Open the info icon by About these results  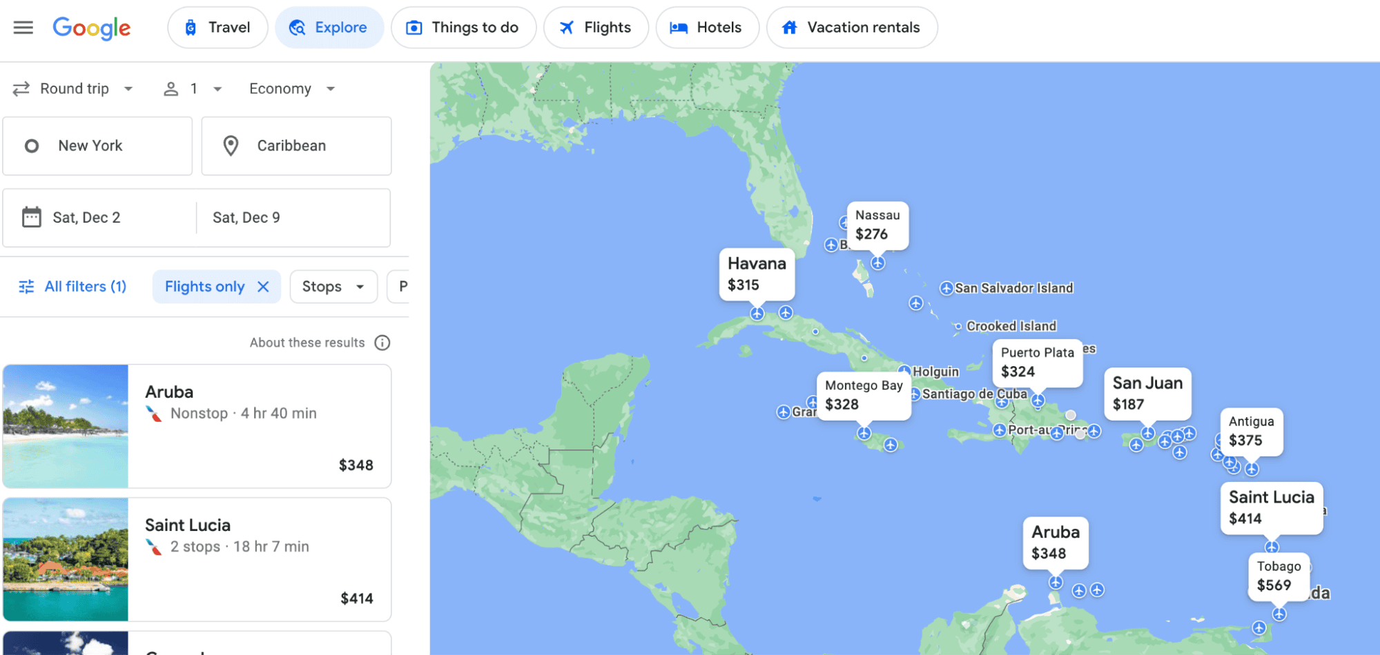tap(382, 343)
